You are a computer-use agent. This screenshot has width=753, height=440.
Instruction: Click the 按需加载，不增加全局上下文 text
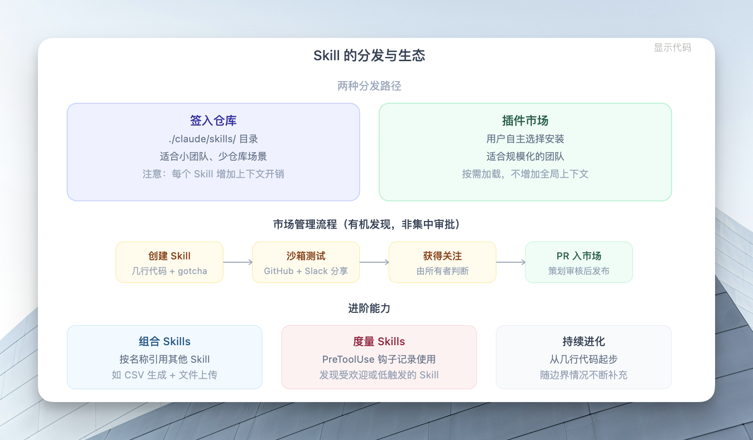point(525,174)
